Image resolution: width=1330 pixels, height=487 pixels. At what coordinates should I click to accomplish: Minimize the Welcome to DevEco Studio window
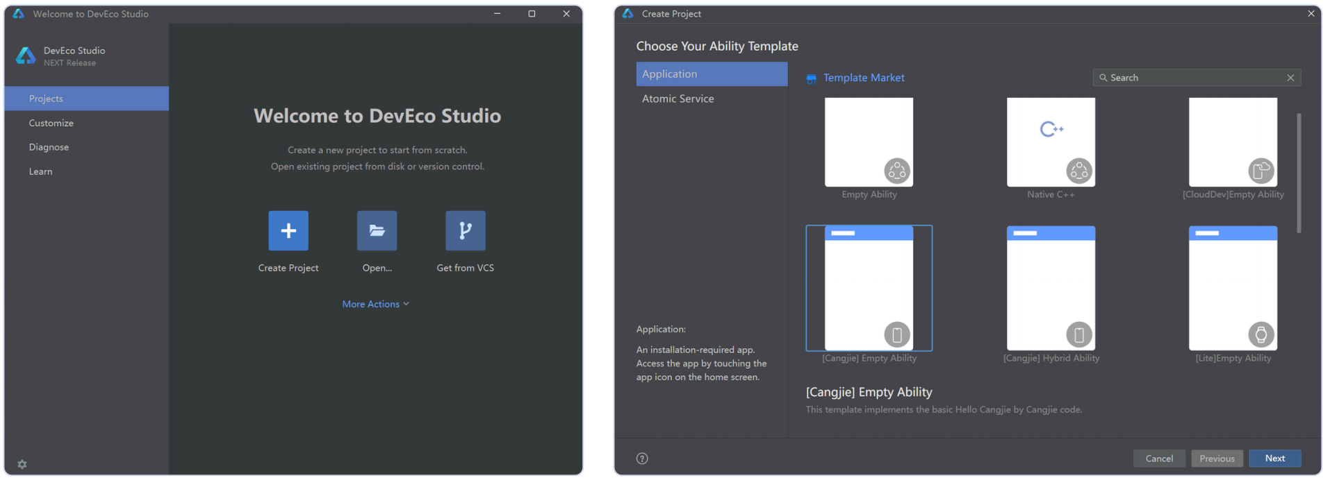[497, 13]
